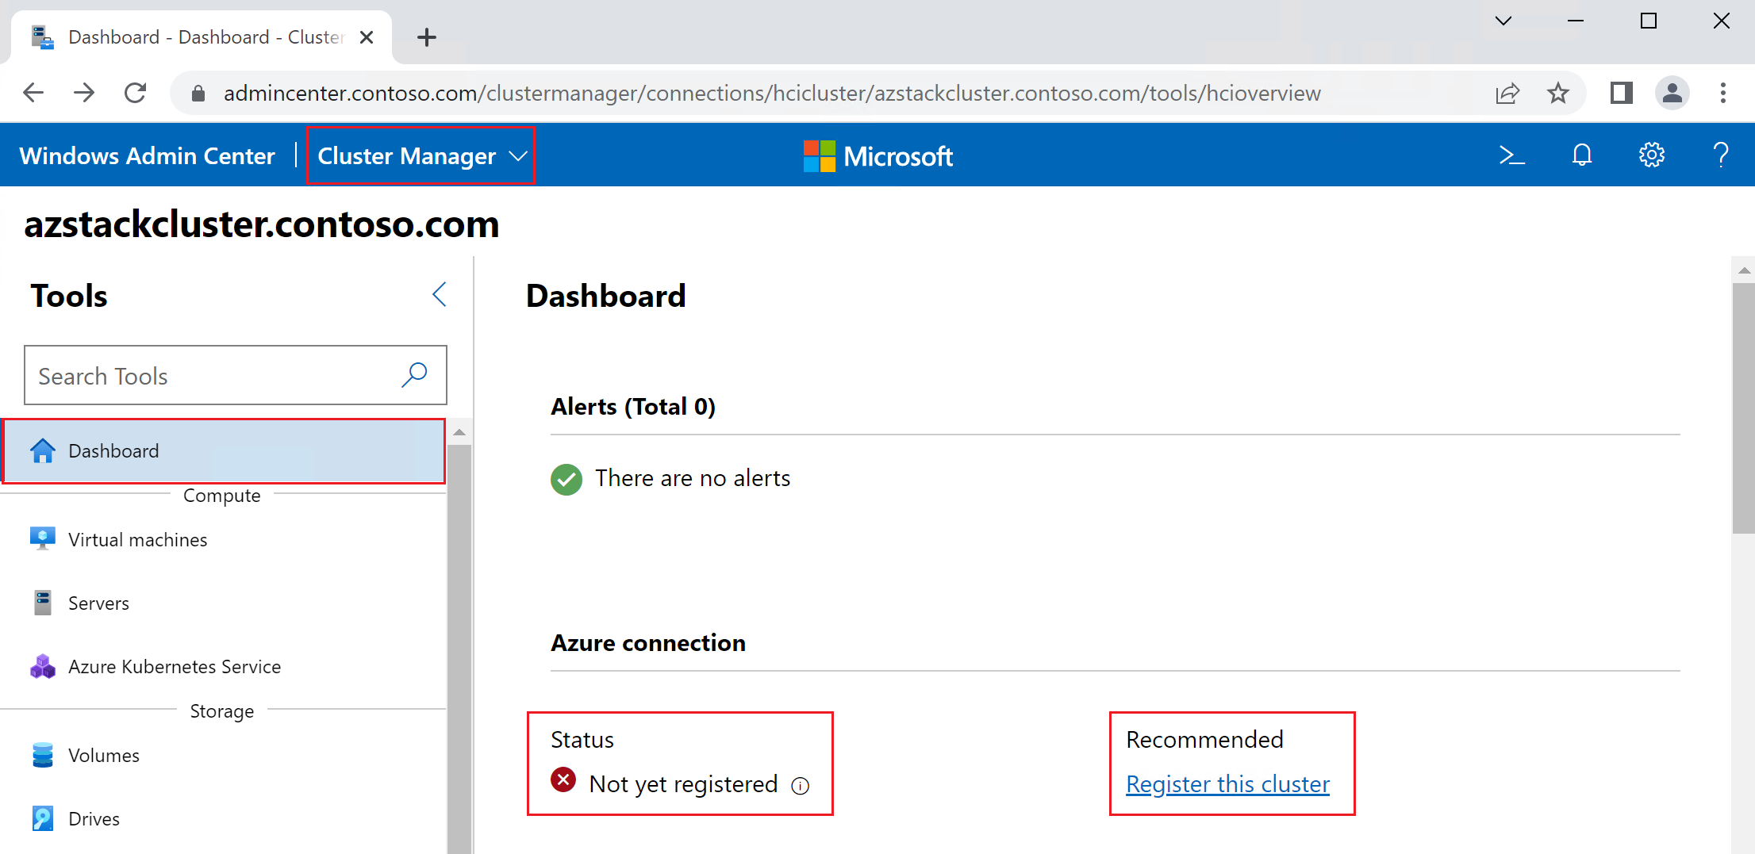
Task: Click the Tools list scroll-up arrow
Action: coord(459,432)
